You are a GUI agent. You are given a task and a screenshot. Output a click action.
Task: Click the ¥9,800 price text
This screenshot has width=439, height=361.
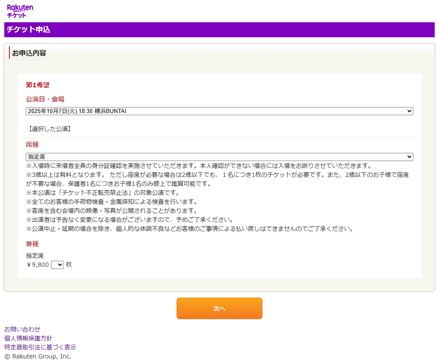pos(36,265)
